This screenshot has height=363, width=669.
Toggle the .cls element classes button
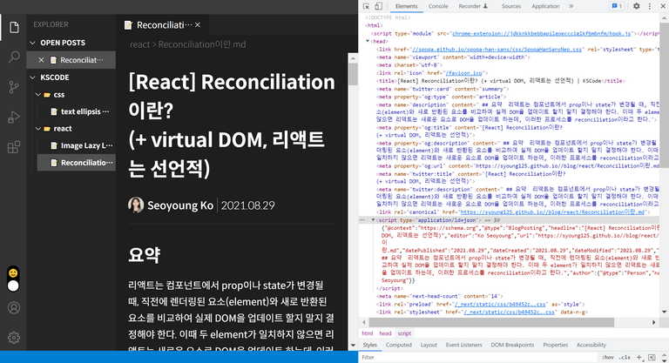pos(625,358)
